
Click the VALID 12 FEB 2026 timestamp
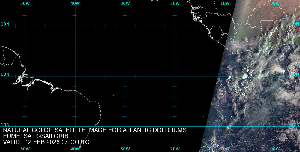pyautogui.click(x=46, y=142)
